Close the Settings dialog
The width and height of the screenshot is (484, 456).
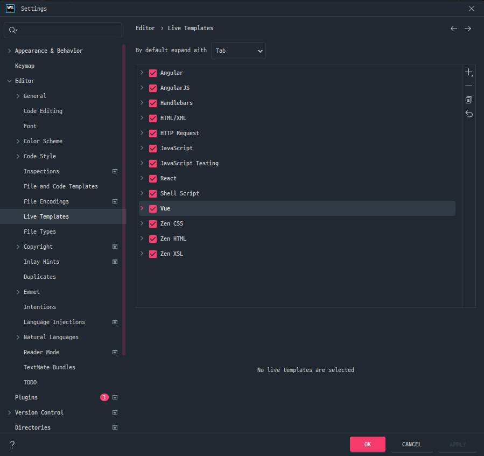[x=471, y=9]
